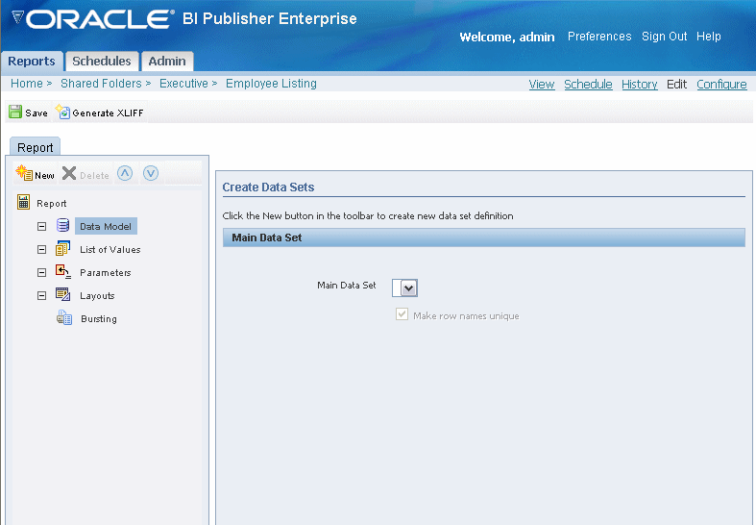Image resolution: width=756 pixels, height=525 pixels.
Task: Click the List of Values icon
Action: (x=63, y=248)
